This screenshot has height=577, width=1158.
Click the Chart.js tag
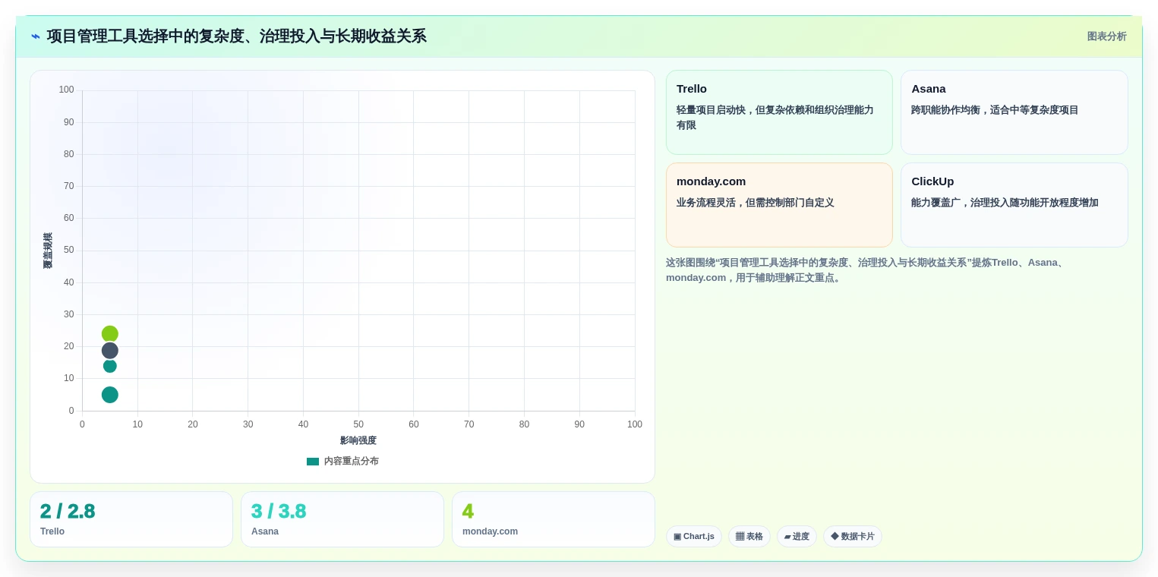tap(694, 537)
